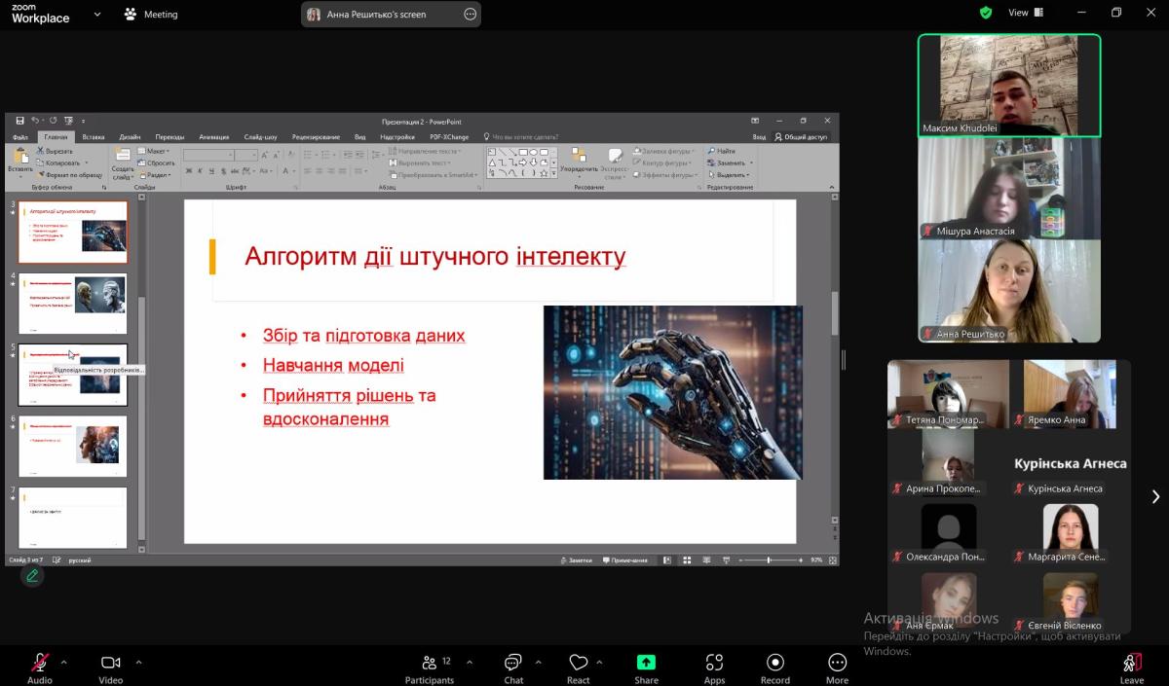
Task: Open the Participants panel
Action: pyautogui.click(x=429, y=663)
